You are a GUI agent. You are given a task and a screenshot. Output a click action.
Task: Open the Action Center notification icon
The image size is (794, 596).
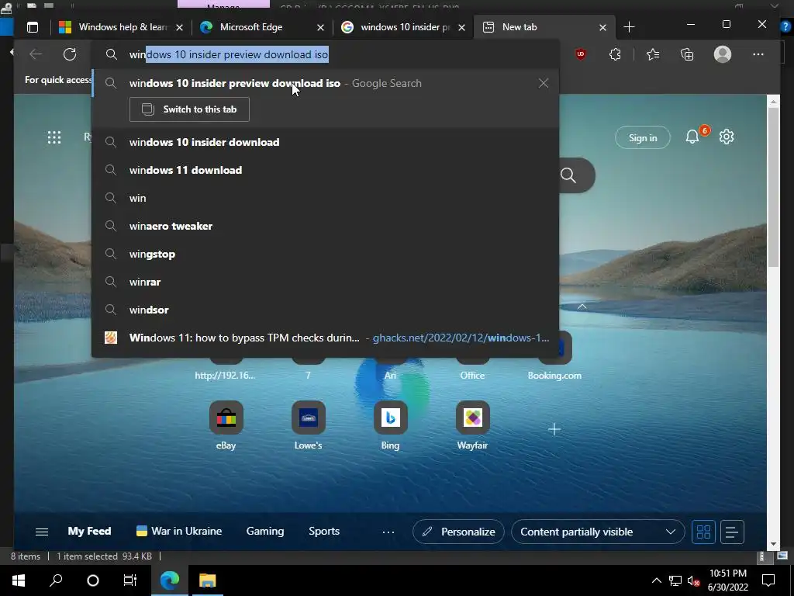click(x=768, y=580)
